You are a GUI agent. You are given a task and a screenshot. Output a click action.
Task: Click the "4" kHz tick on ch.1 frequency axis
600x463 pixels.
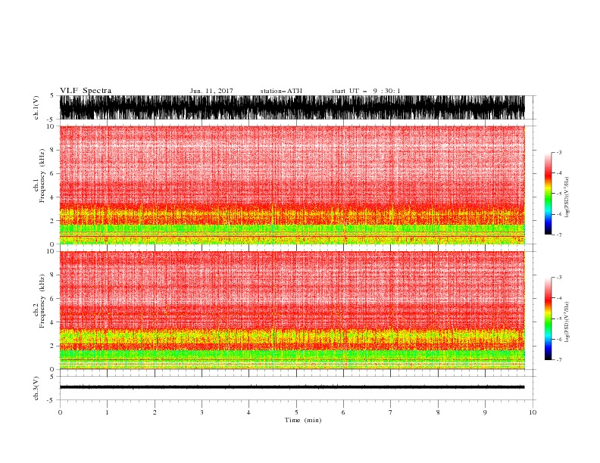[52, 197]
